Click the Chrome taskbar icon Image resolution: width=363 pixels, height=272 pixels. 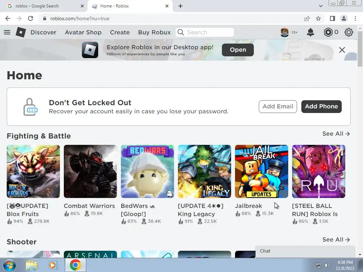[x=75, y=265]
